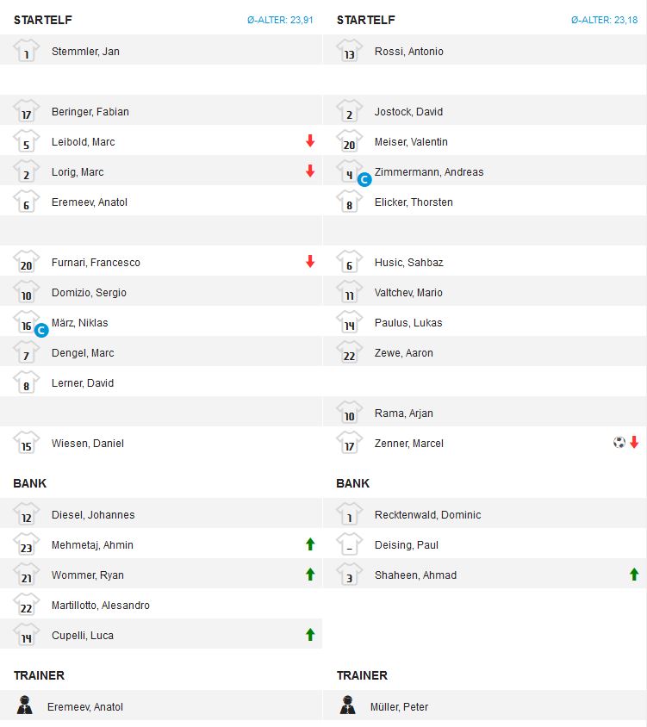Open trainer profile Eremeev, Anatol
The image size is (647, 727).
(85, 707)
